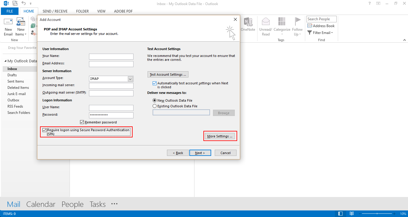Click the zoom out minus icon
The height and width of the screenshot is (217, 408).
click(x=360, y=214)
